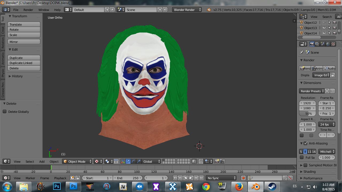Image resolution: width=342 pixels, height=192 pixels.
Task: Select the rotate manipulator arc icon
Action: click(x=133, y=161)
